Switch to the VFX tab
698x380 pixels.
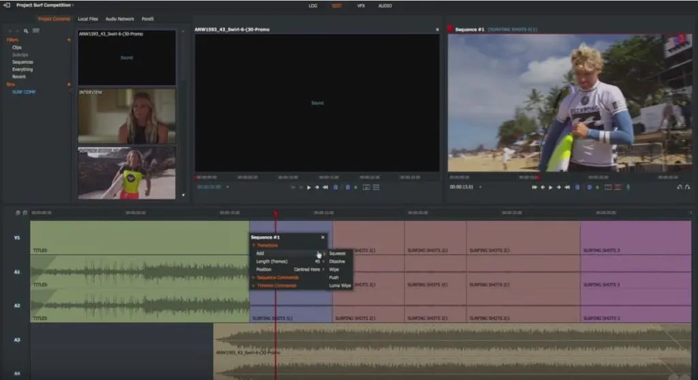[361, 5]
